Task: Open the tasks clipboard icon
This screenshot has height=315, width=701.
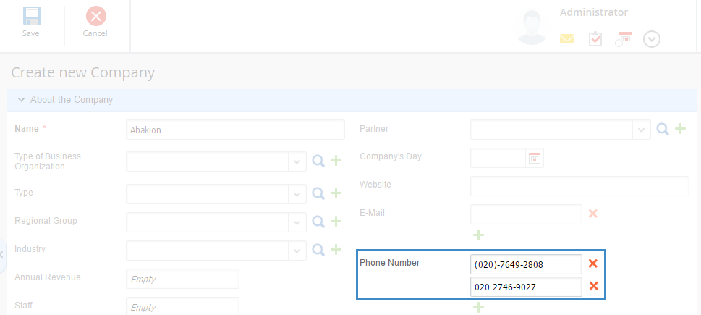Action: 595,39
